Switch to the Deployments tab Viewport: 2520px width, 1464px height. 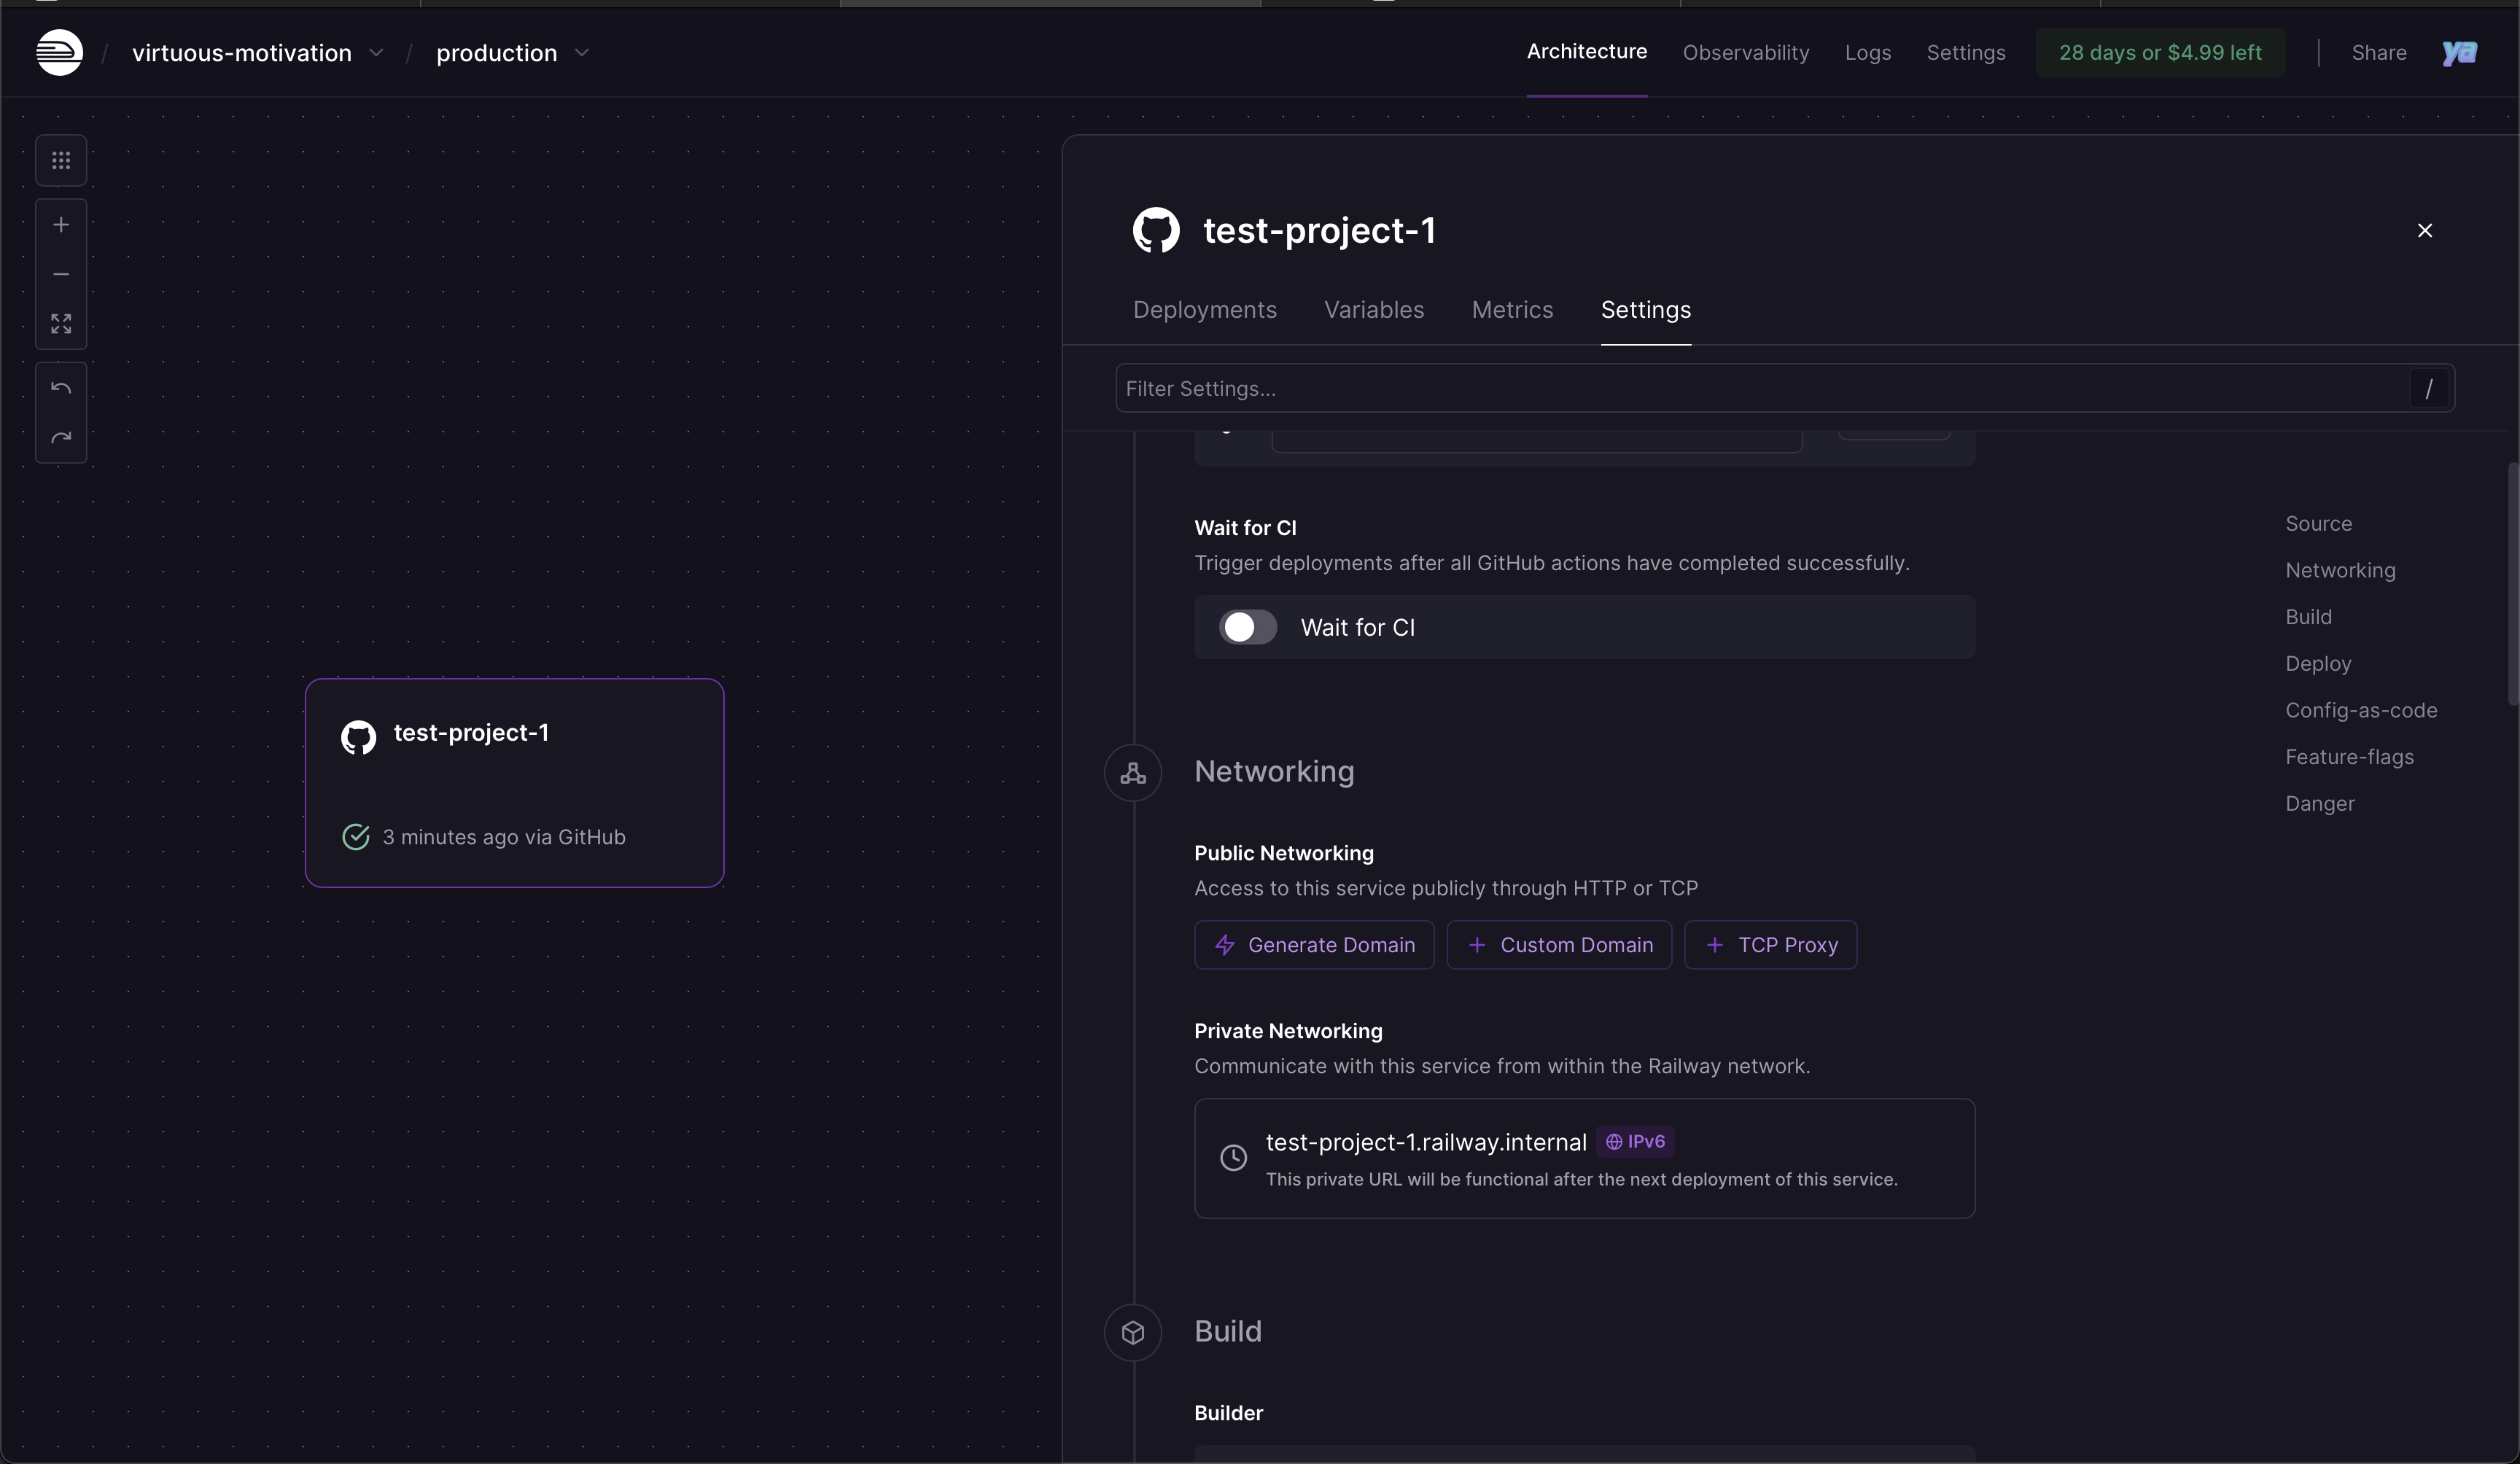(1204, 310)
